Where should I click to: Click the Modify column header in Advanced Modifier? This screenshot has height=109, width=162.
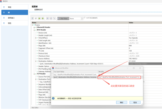(120, 72)
